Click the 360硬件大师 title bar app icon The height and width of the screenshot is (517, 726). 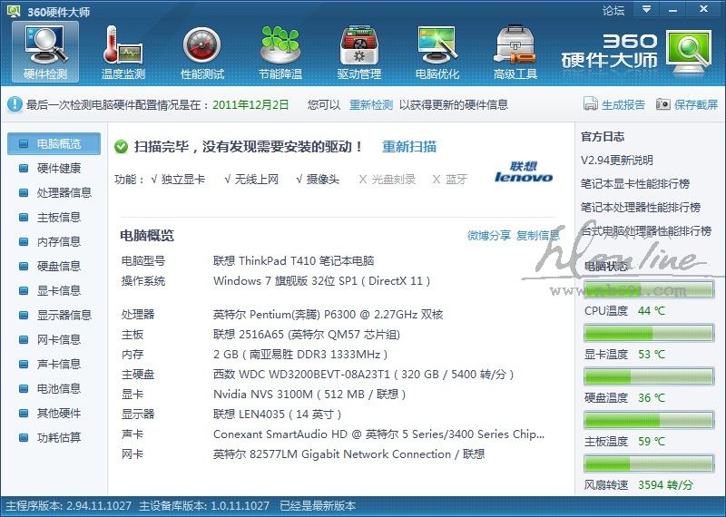[15, 10]
